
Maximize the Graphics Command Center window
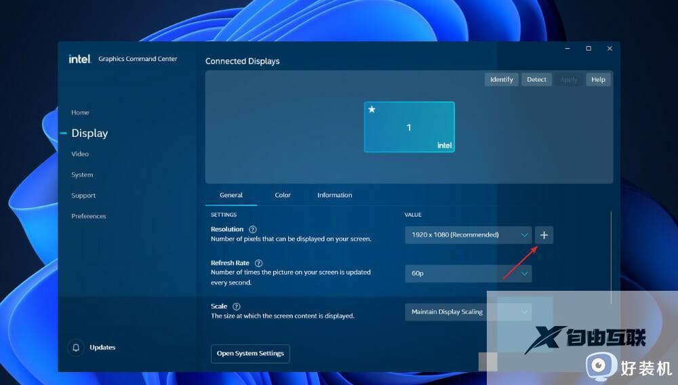pyautogui.click(x=589, y=48)
